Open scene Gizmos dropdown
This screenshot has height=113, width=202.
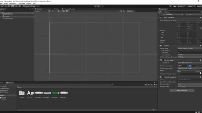(130, 11)
